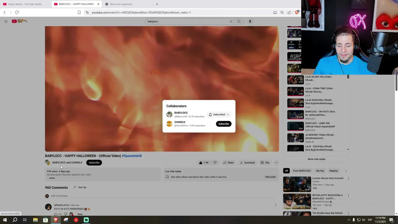
Task: Open cast or install icon in address bar
Action: tap(275, 12)
